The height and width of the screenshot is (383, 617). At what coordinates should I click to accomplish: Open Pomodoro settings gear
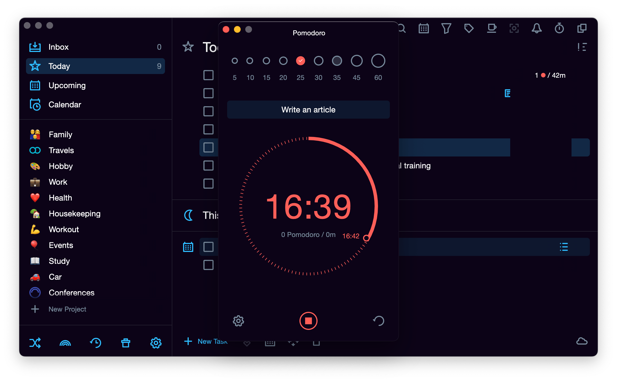point(238,321)
